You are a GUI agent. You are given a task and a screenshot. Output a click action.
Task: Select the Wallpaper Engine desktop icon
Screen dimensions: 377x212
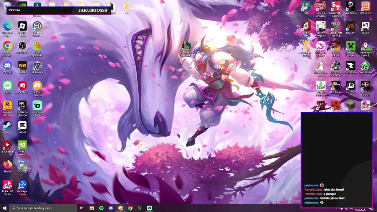tap(22, 188)
